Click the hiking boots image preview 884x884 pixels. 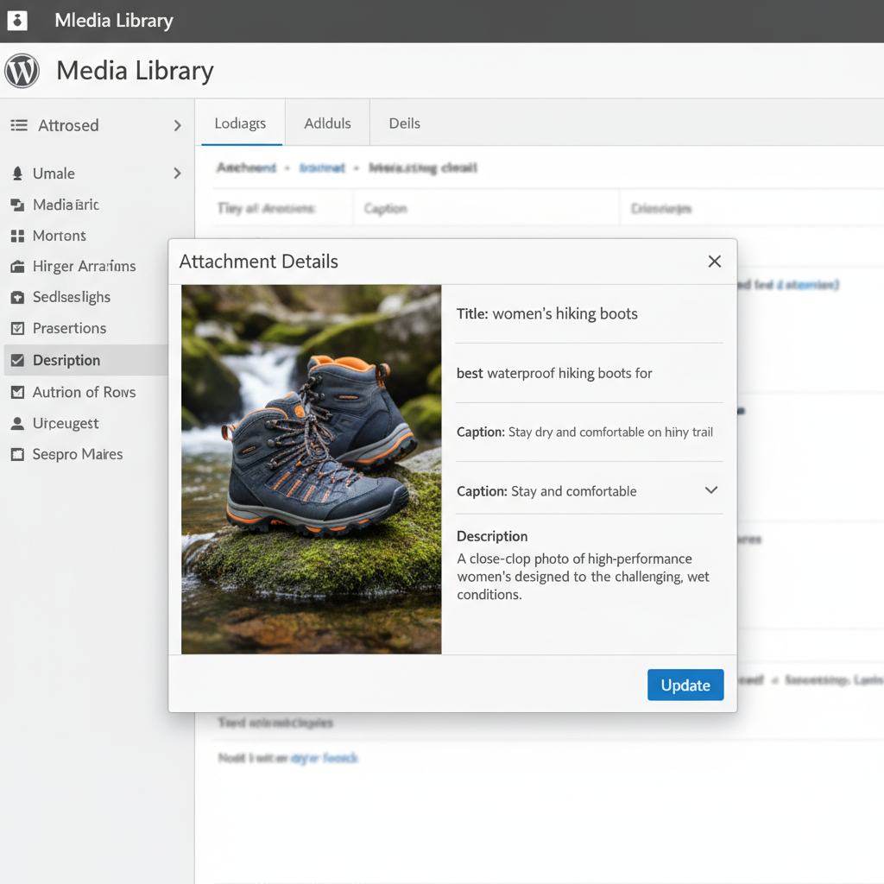tap(311, 469)
